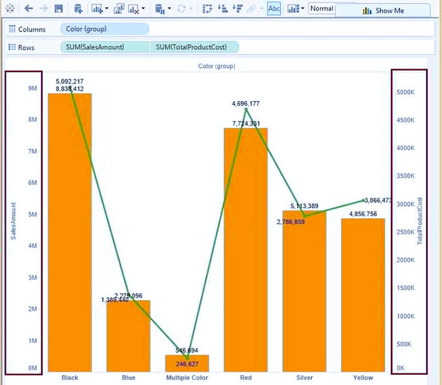This screenshot has height=385, width=442.
Task: Click the 7,724,331 bar value label
Action: (246, 124)
